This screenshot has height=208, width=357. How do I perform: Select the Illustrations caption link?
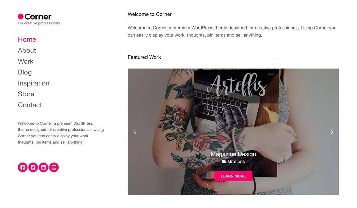233,161
